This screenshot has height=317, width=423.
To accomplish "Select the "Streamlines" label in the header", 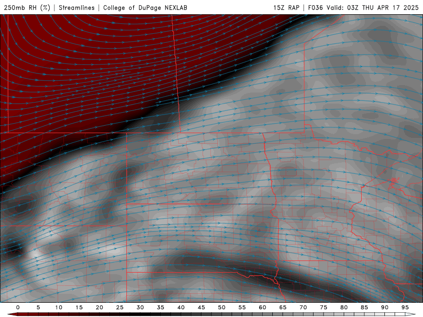I will click(x=77, y=7).
